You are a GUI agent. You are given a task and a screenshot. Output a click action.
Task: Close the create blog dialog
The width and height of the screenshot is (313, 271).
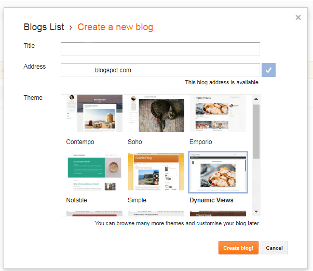pyautogui.click(x=298, y=17)
